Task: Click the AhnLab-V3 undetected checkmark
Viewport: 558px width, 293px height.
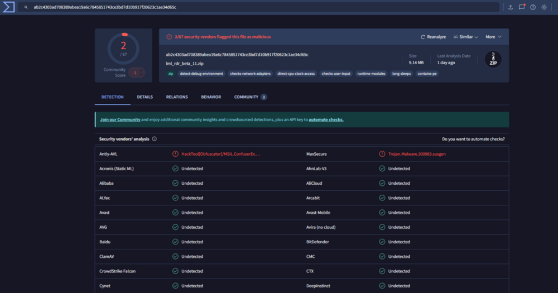Action: click(x=382, y=169)
